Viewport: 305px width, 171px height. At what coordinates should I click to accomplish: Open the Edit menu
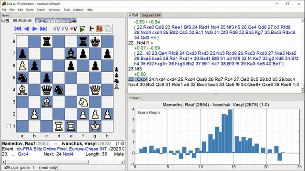tap(20, 9)
